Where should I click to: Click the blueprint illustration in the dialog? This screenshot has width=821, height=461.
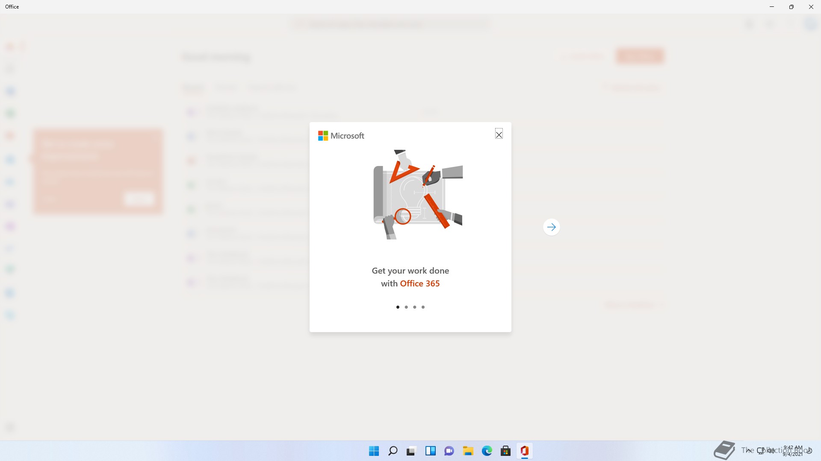pyautogui.click(x=418, y=194)
